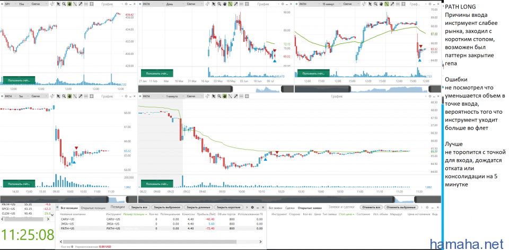509x250 pixels.
Task: Choose the hand pan tool in PATH 1-minute chart
Action: pyautogui.click(x=225, y=96)
